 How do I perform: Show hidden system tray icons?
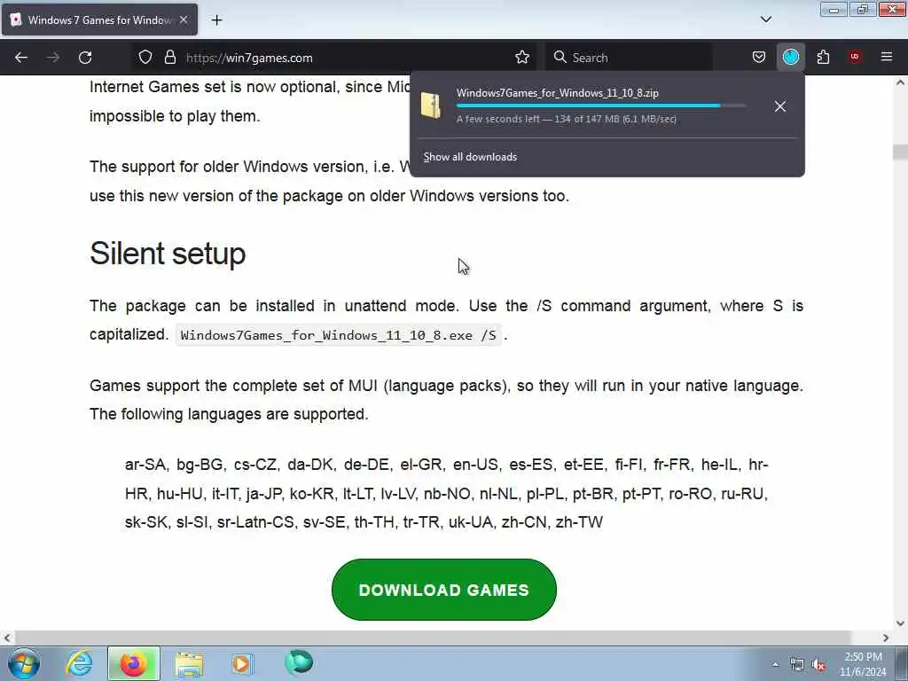(x=775, y=664)
